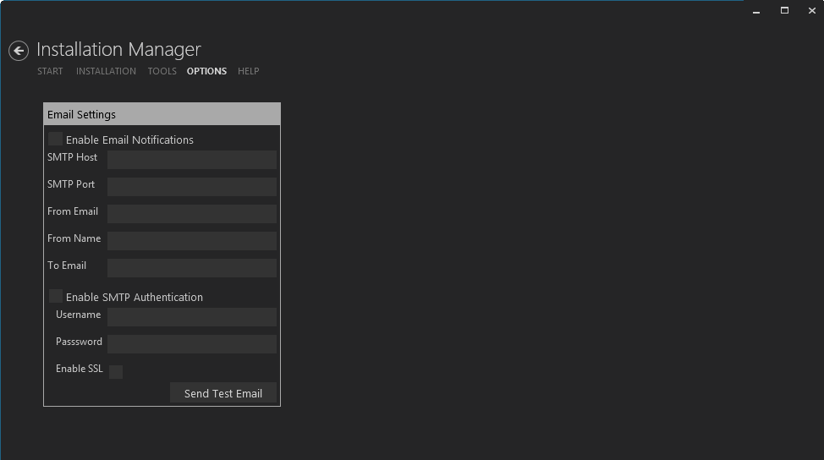824x460 pixels.
Task: Open the TOOLS tab
Action: point(162,71)
